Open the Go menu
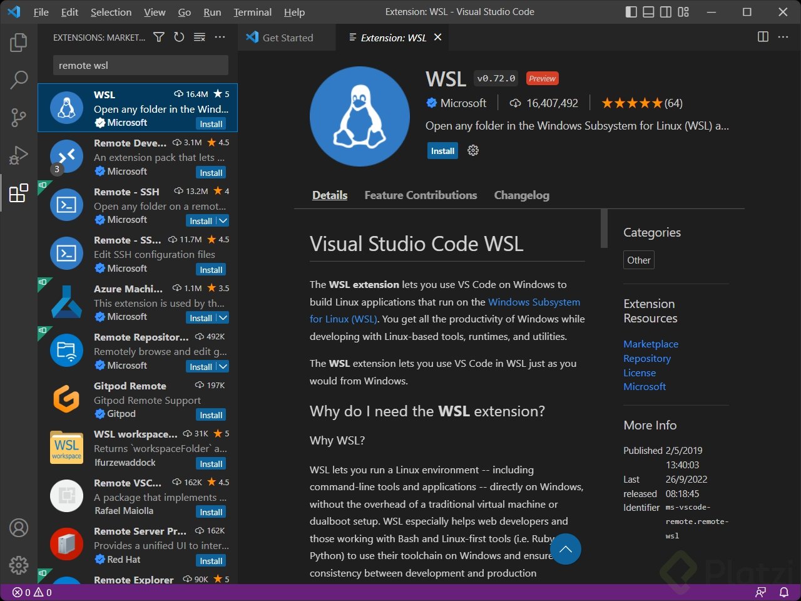801x601 pixels. [x=185, y=12]
